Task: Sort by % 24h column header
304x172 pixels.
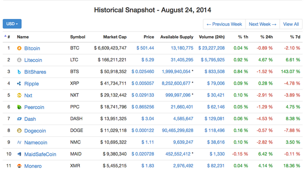Action: tap(266, 37)
